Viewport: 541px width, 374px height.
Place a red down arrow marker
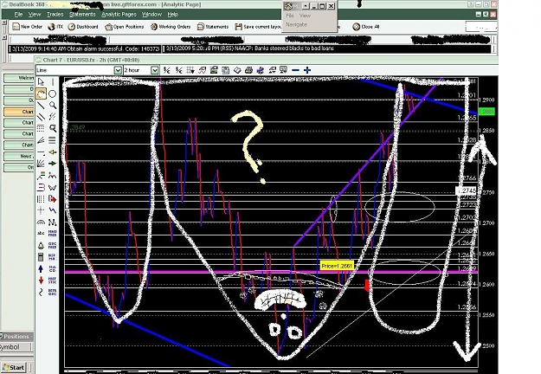pos(41,280)
